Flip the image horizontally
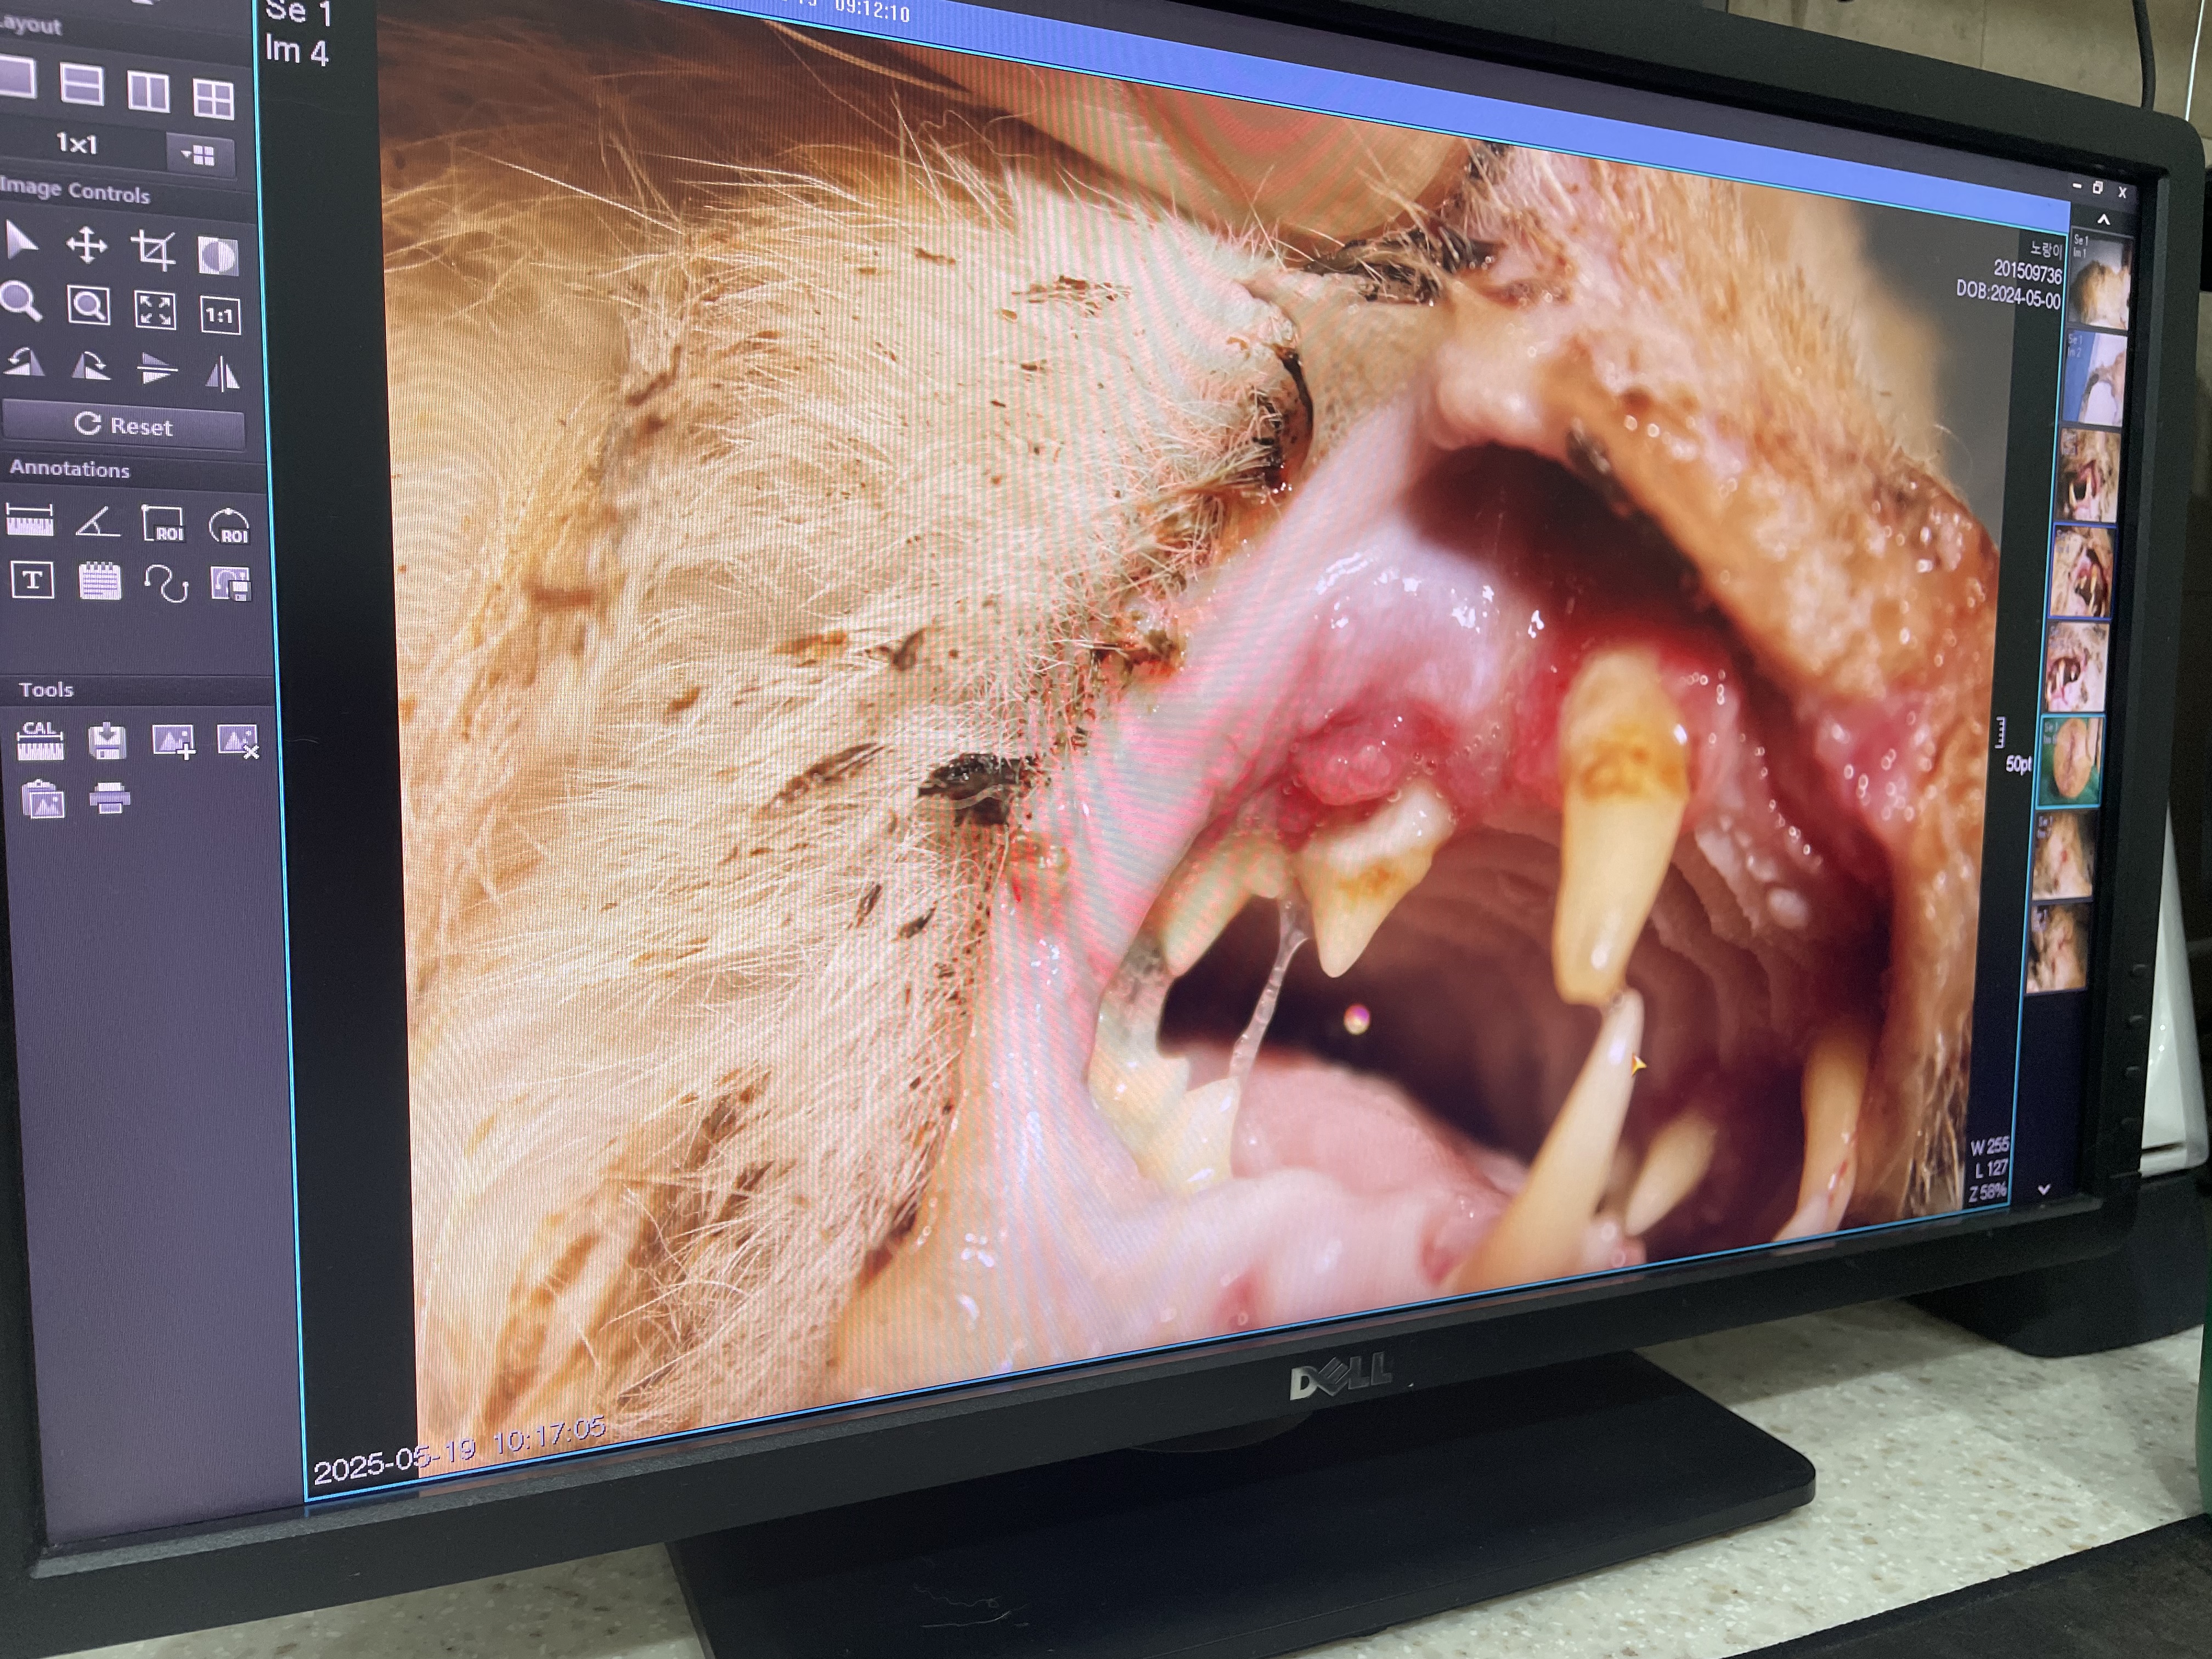The width and height of the screenshot is (2212, 1659). [x=222, y=375]
